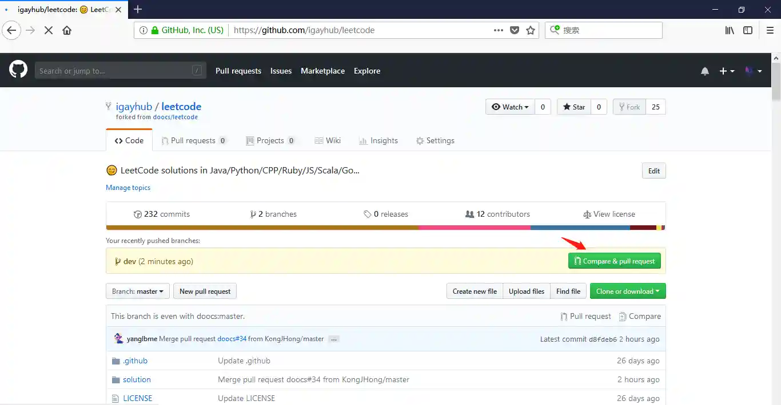Open the Branch: master dropdown
Viewport: 781px width, 405px height.
(137, 291)
